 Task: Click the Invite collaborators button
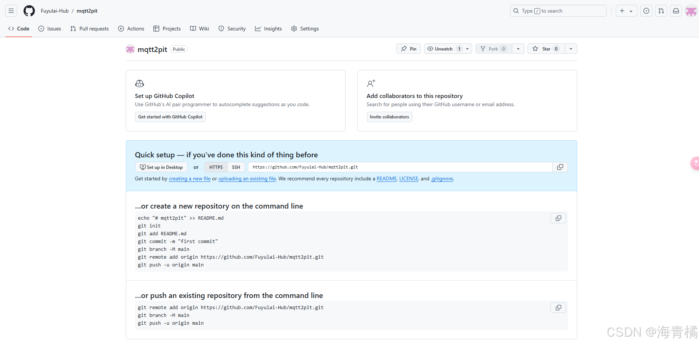click(x=389, y=117)
